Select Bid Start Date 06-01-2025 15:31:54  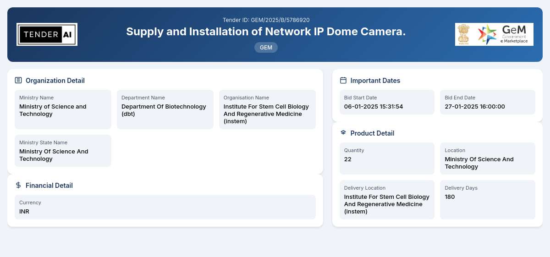coord(374,107)
